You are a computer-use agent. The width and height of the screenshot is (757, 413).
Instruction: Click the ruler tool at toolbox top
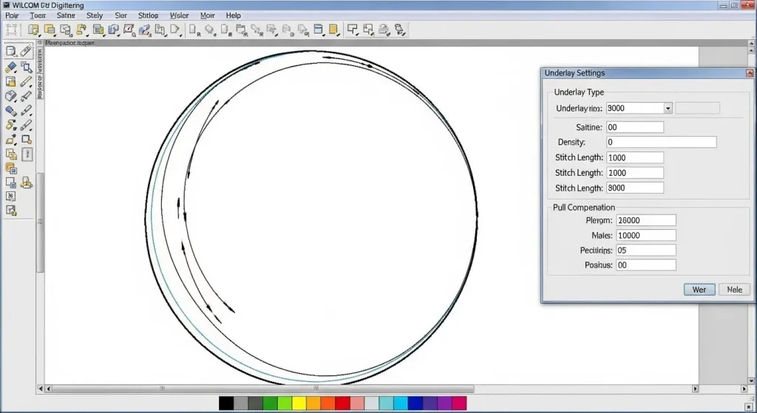27,51
